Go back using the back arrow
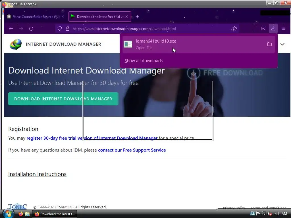The image size is (291, 218). coord(11,29)
